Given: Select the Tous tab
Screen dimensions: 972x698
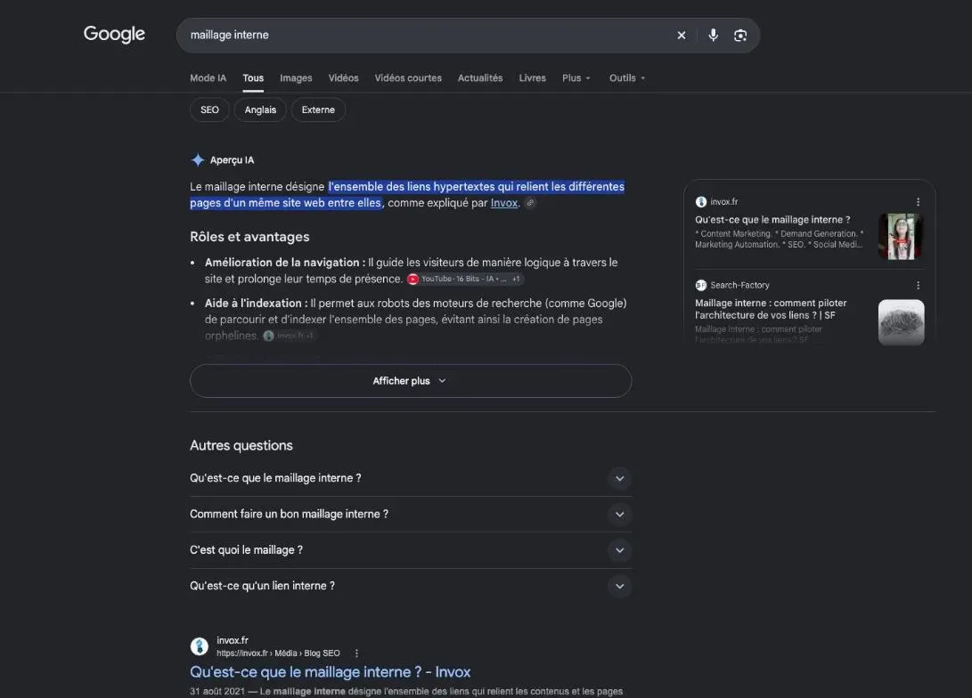Looking at the screenshot, I should (253, 78).
